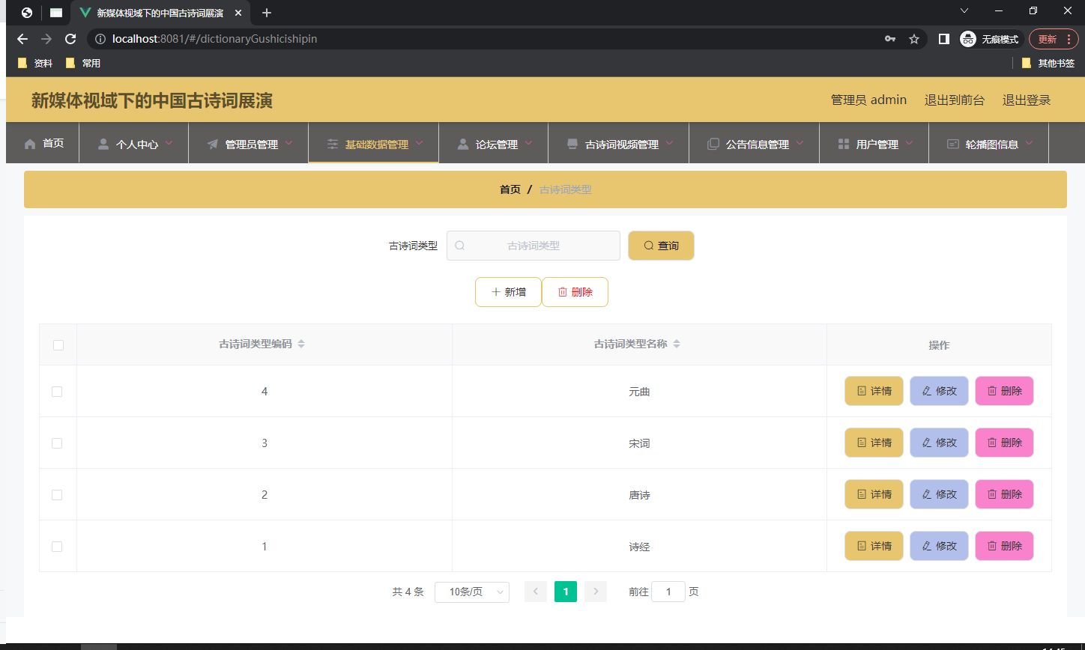1085x650 pixels.
Task: Check the checkbox for row 唐诗
Action: 57,495
